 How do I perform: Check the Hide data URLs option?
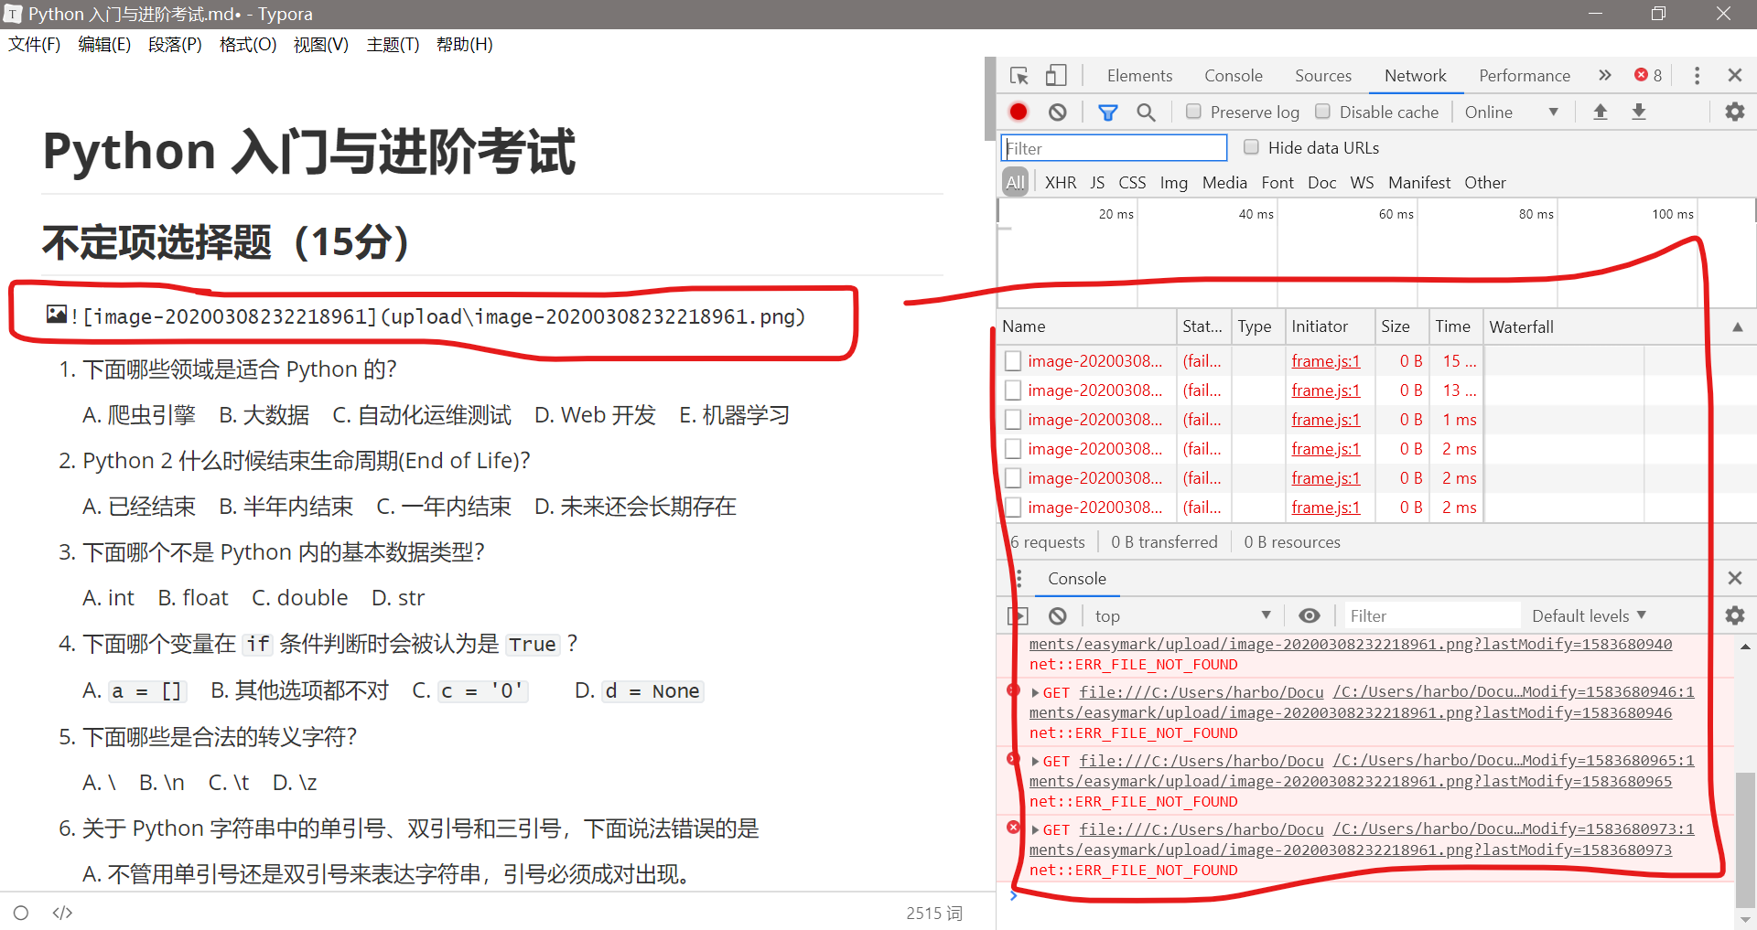pos(1250,146)
